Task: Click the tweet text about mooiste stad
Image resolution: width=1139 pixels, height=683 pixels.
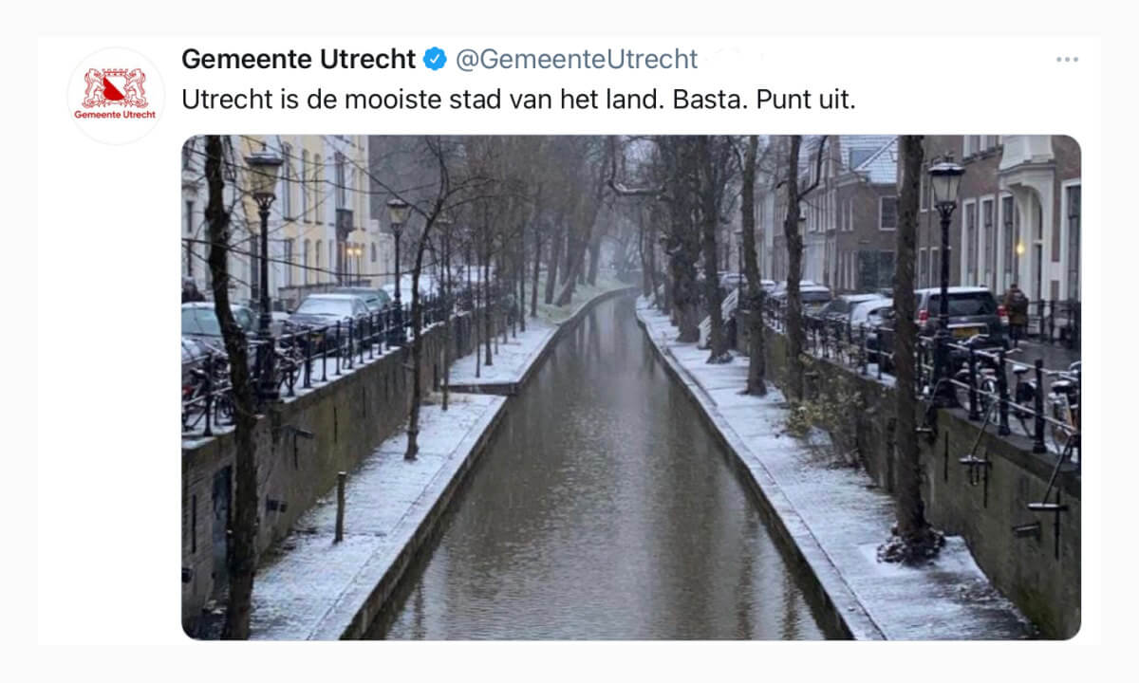Action: click(518, 100)
